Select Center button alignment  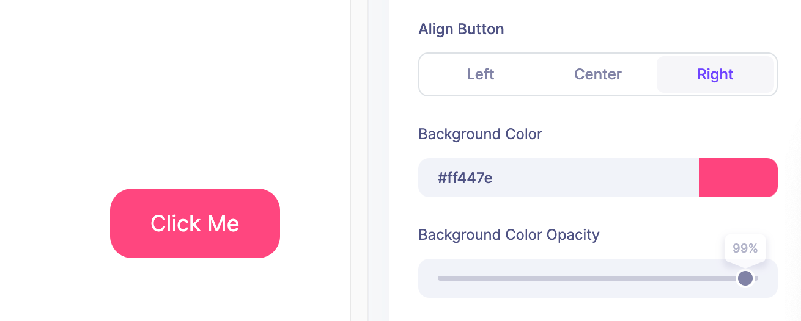pyautogui.click(x=597, y=74)
